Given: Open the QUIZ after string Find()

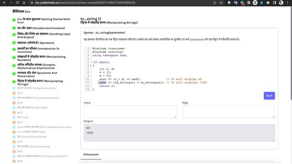Looking at the screenshot, I should tap(20, 122).
